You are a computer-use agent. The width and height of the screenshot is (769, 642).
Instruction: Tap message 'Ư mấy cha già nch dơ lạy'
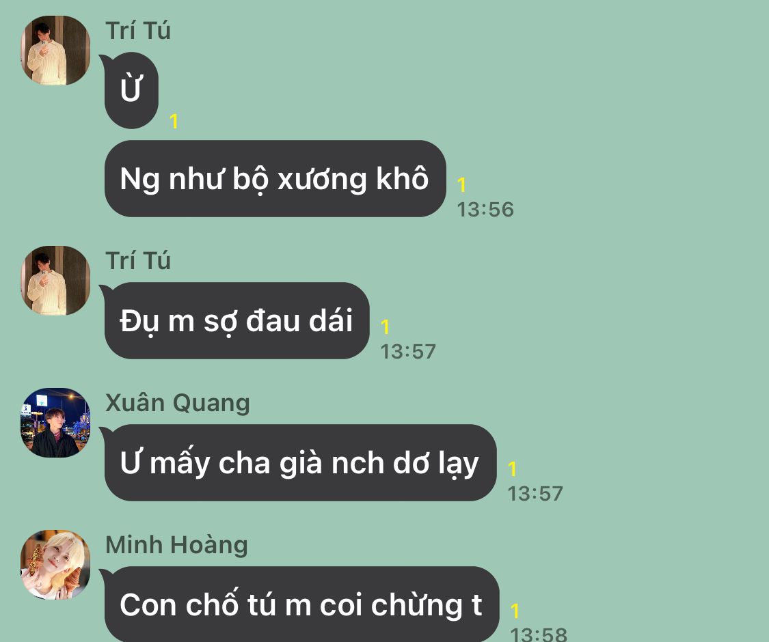coord(300,462)
